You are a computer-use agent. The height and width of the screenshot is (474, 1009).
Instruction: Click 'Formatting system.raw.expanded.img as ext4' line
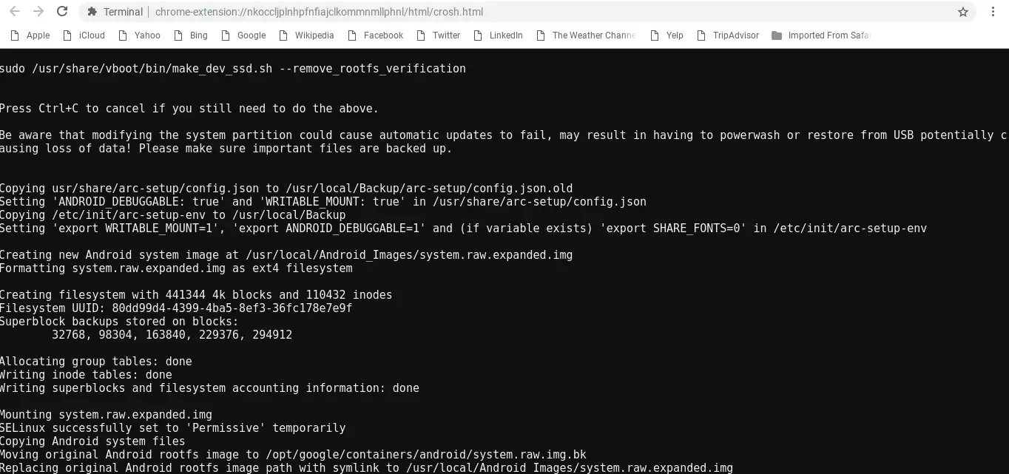176,268
